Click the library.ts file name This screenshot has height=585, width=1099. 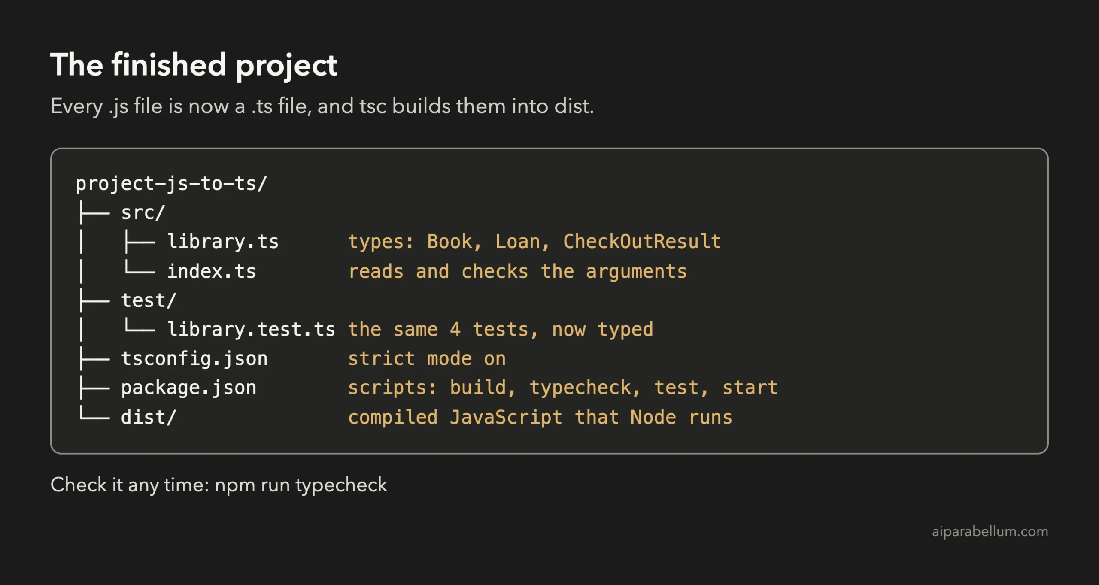[x=223, y=242]
